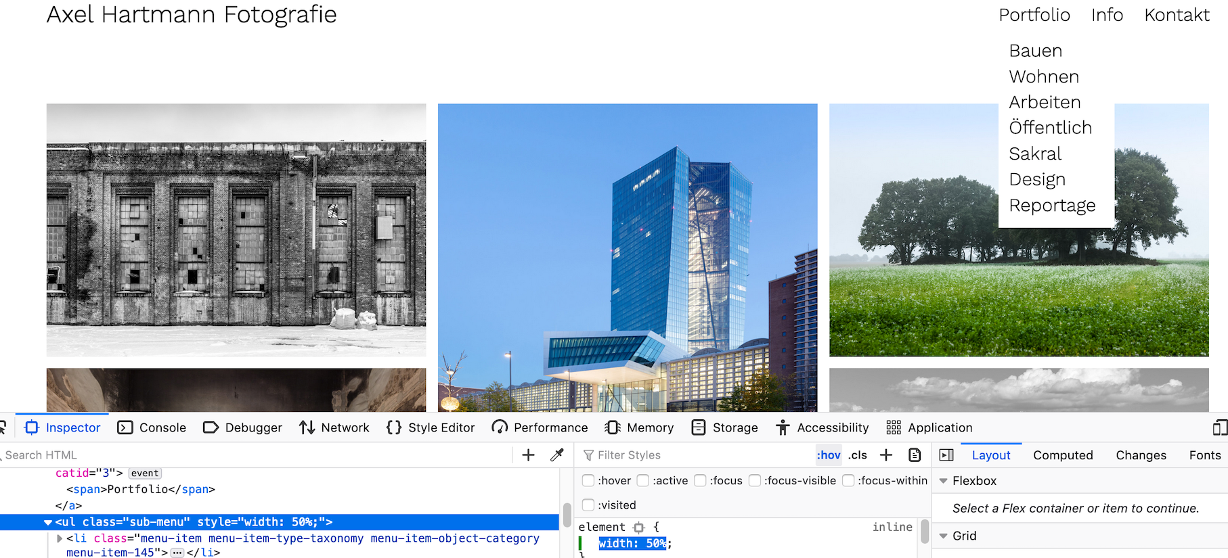Click the Kontakt navigation link

1177,15
